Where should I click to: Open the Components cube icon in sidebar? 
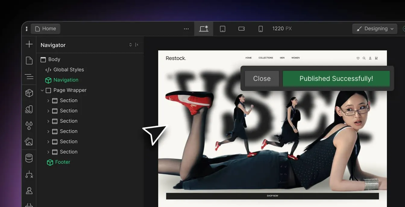[29, 93]
